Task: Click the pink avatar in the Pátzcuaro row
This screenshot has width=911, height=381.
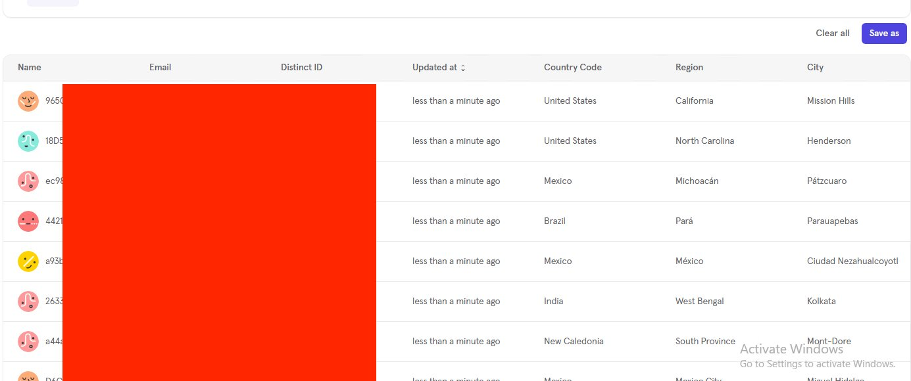Action: click(28, 181)
